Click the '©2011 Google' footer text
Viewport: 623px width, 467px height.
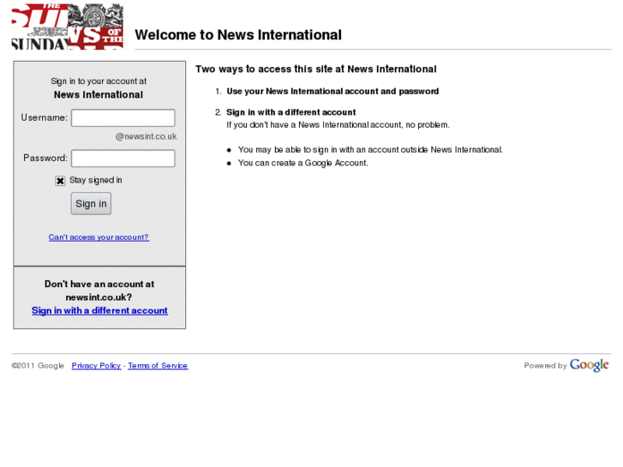point(38,366)
